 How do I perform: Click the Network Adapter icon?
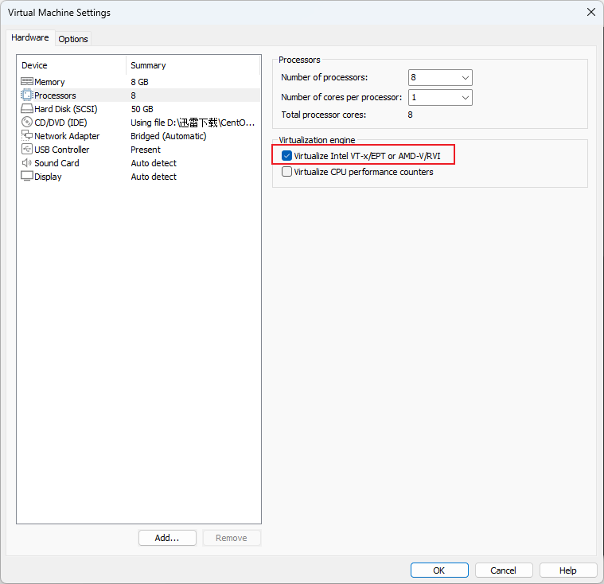pyautogui.click(x=27, y=135)
